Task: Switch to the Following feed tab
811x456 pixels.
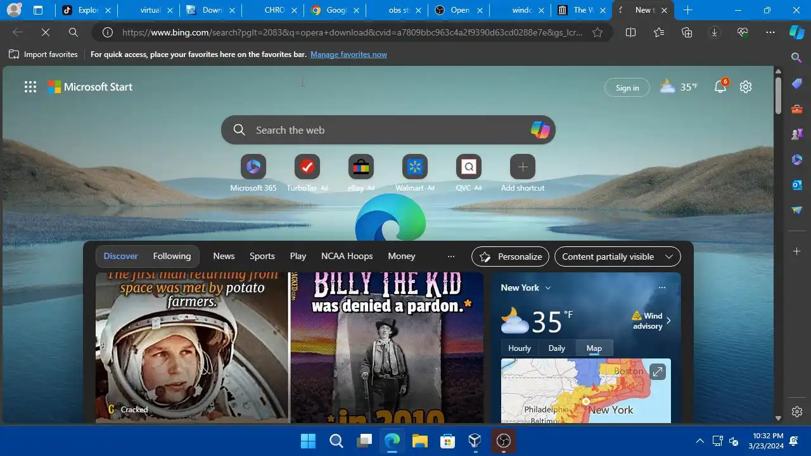Action: click(x=172, y=256)
